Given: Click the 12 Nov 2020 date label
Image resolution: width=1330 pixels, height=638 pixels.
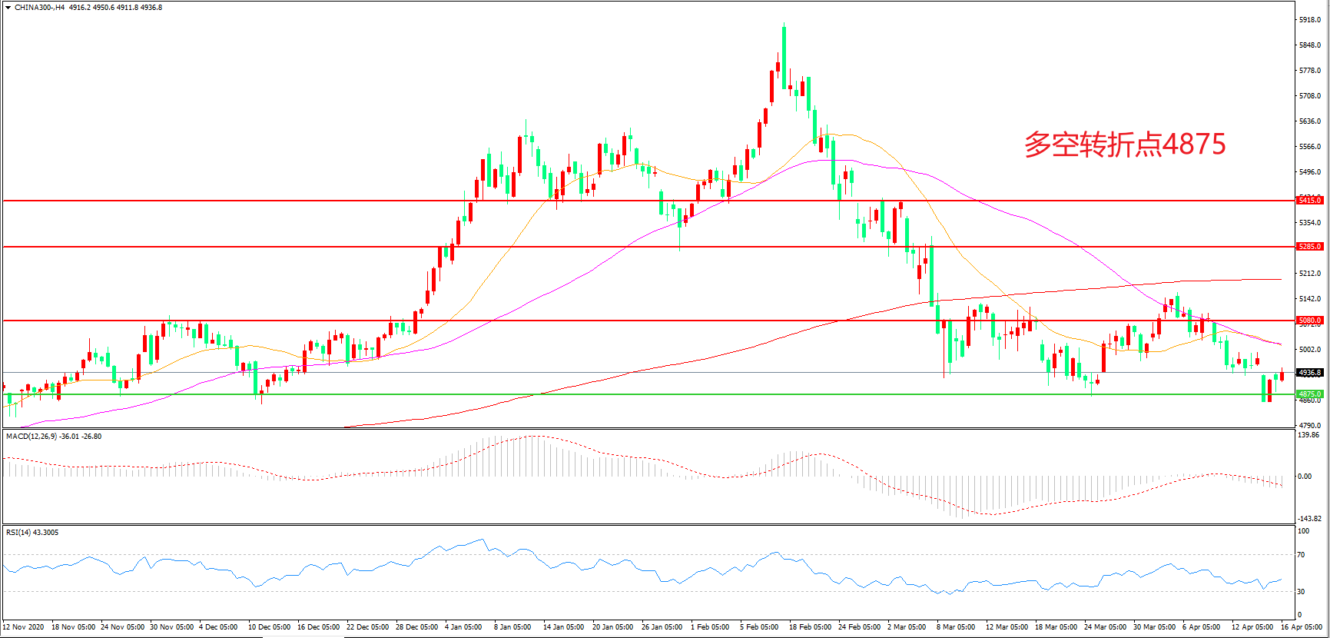Looking at the screenshot, I should (x=24, y=627).
